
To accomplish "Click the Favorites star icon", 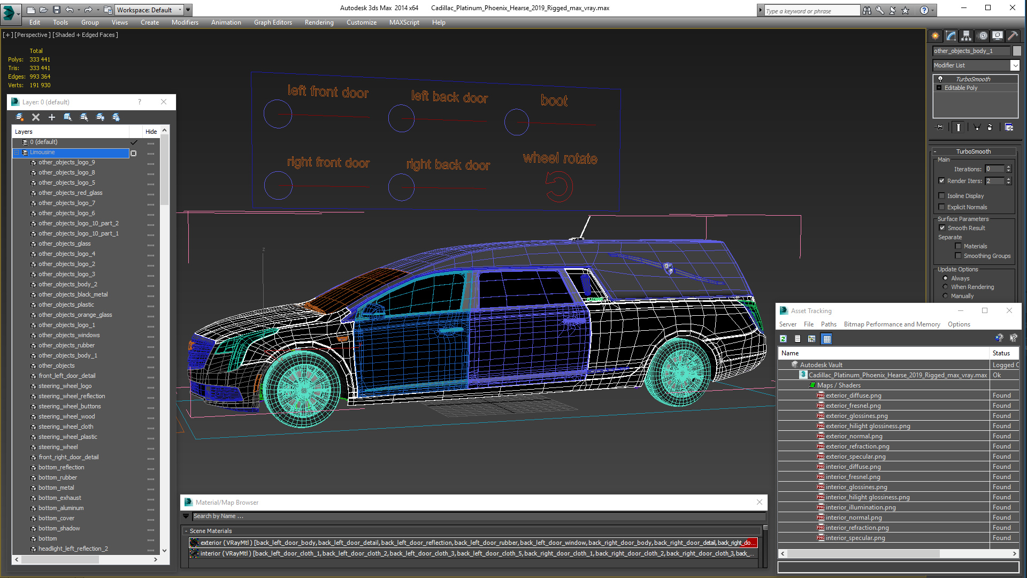I will point(905,10).
